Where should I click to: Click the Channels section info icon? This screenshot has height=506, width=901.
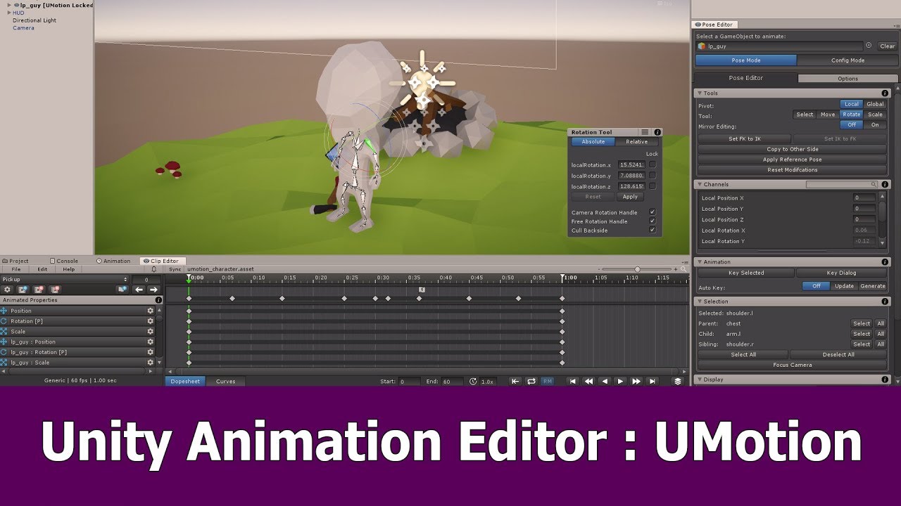point(886,185)
